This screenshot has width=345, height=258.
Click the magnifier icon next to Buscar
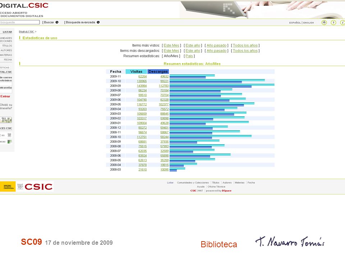pos(57,22)
